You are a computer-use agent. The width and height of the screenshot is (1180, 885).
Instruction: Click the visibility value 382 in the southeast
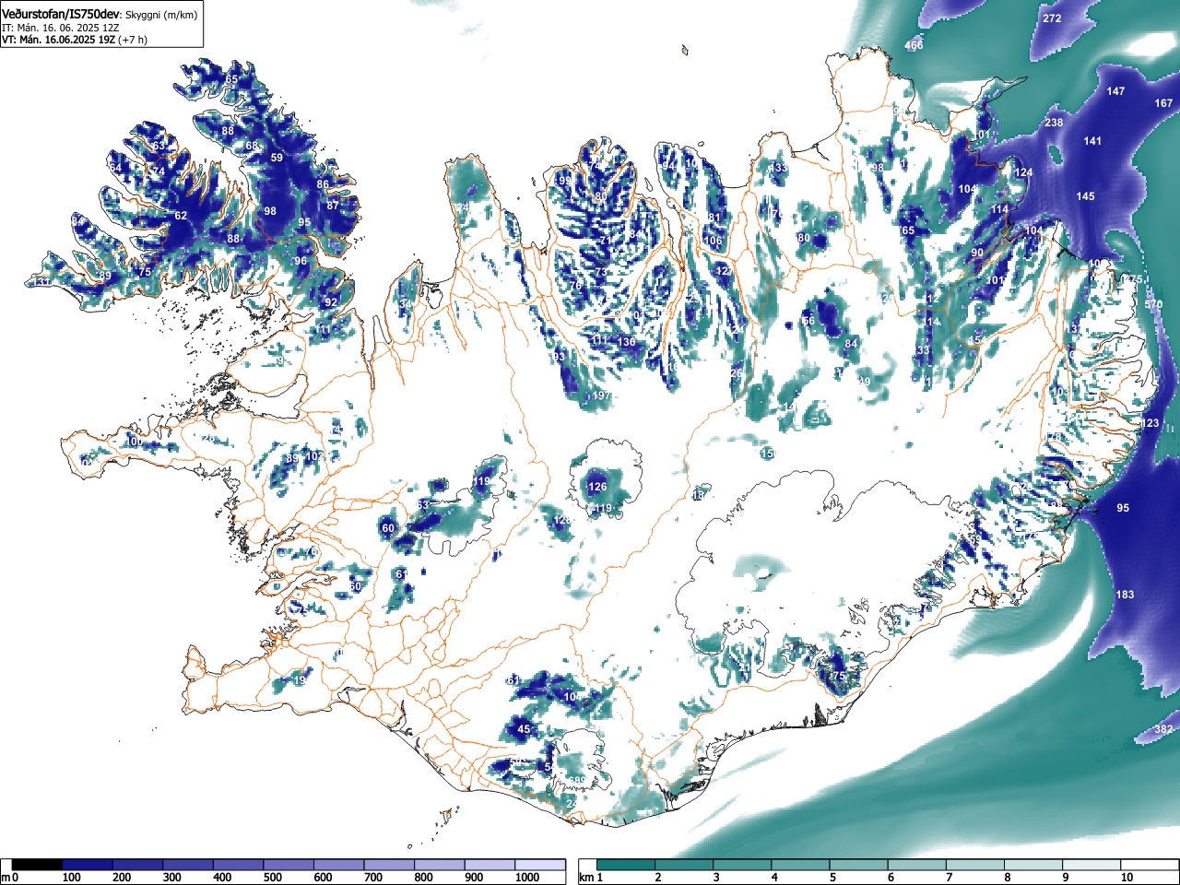1163,730
